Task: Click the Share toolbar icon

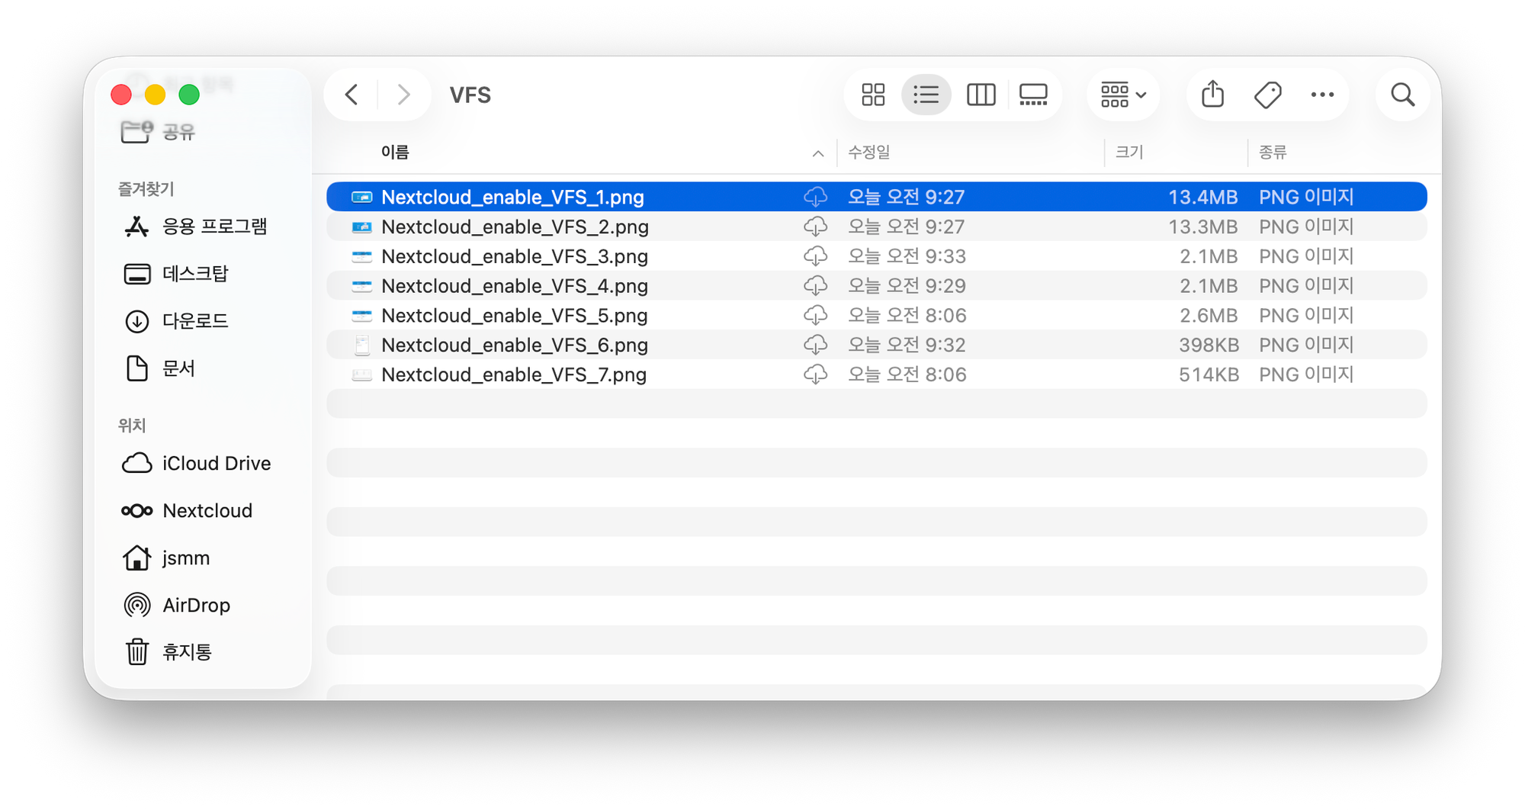Action: (1212, 95)
